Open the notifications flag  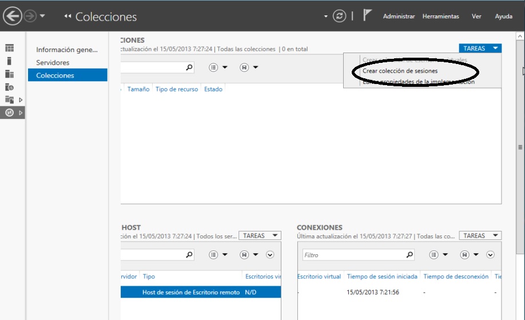coord(368,16)
